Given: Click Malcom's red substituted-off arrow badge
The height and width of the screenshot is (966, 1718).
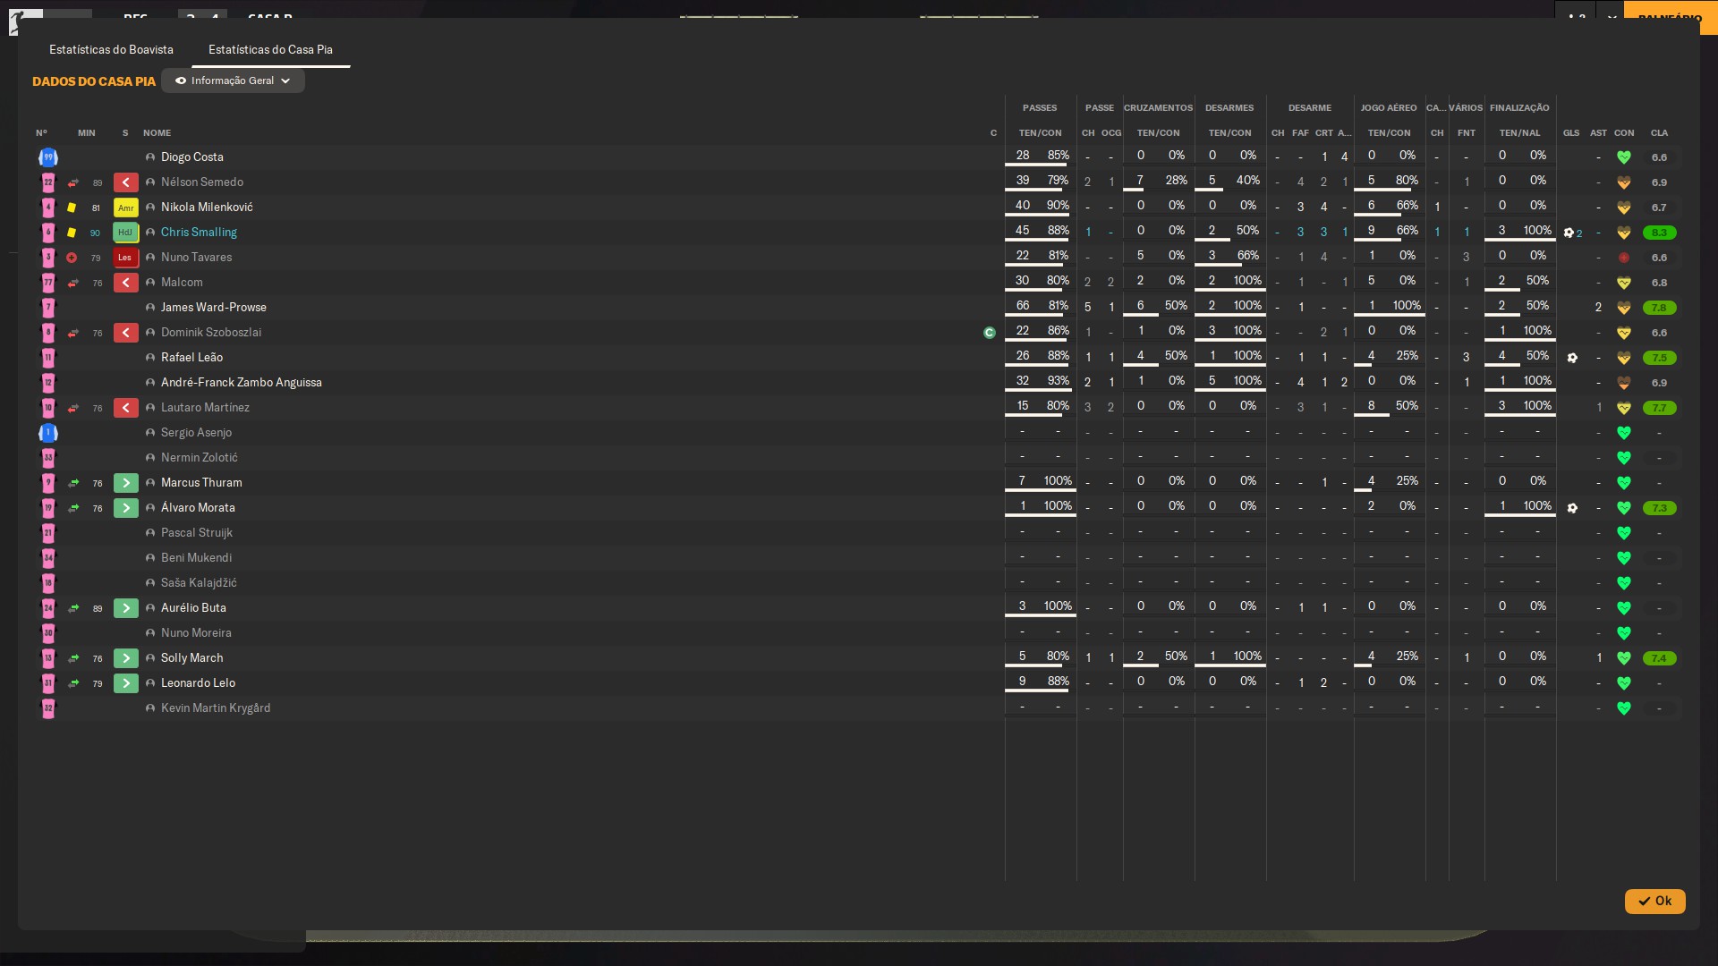Looking at the screenshot, I should 125,283.
